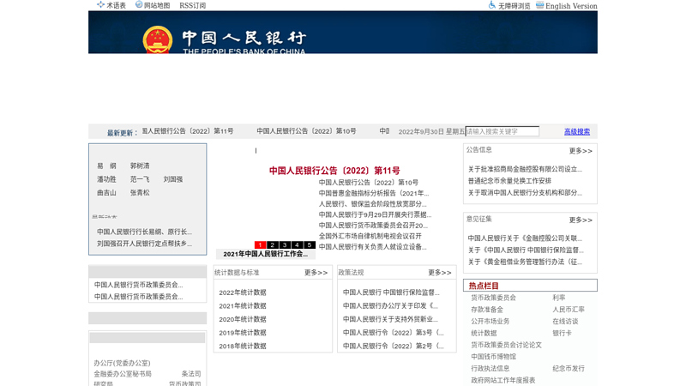The width and height of the screenshot is (686, 386).
Task: Select slideshow page 2
Action: (x=272, y=245)
